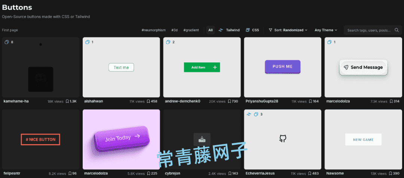Viewport: 404px width, 178px height.
Task: Click the bookmark icon on Nawsome card
Action: click(x=391, y=174)
